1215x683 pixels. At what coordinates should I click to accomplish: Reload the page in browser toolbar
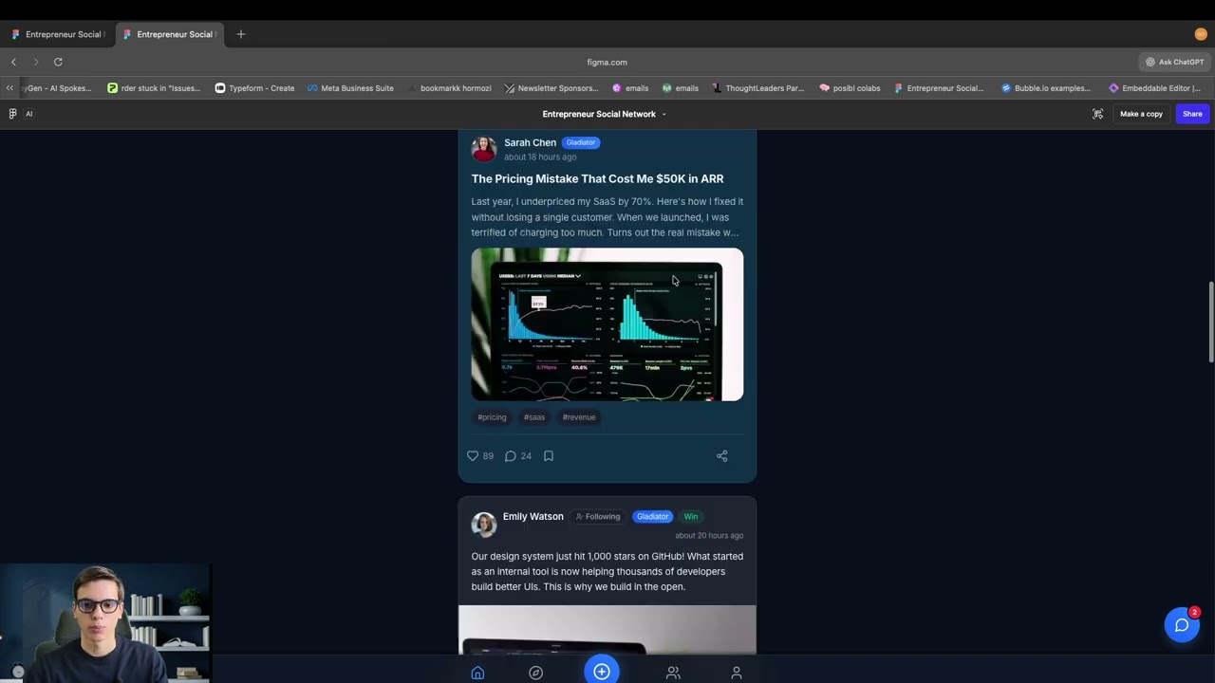coord(58,62)
